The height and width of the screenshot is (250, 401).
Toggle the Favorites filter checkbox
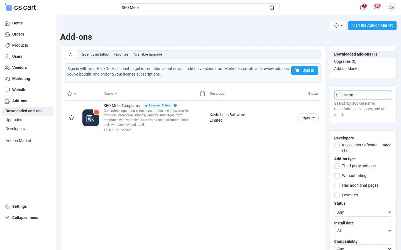point(337,195)
